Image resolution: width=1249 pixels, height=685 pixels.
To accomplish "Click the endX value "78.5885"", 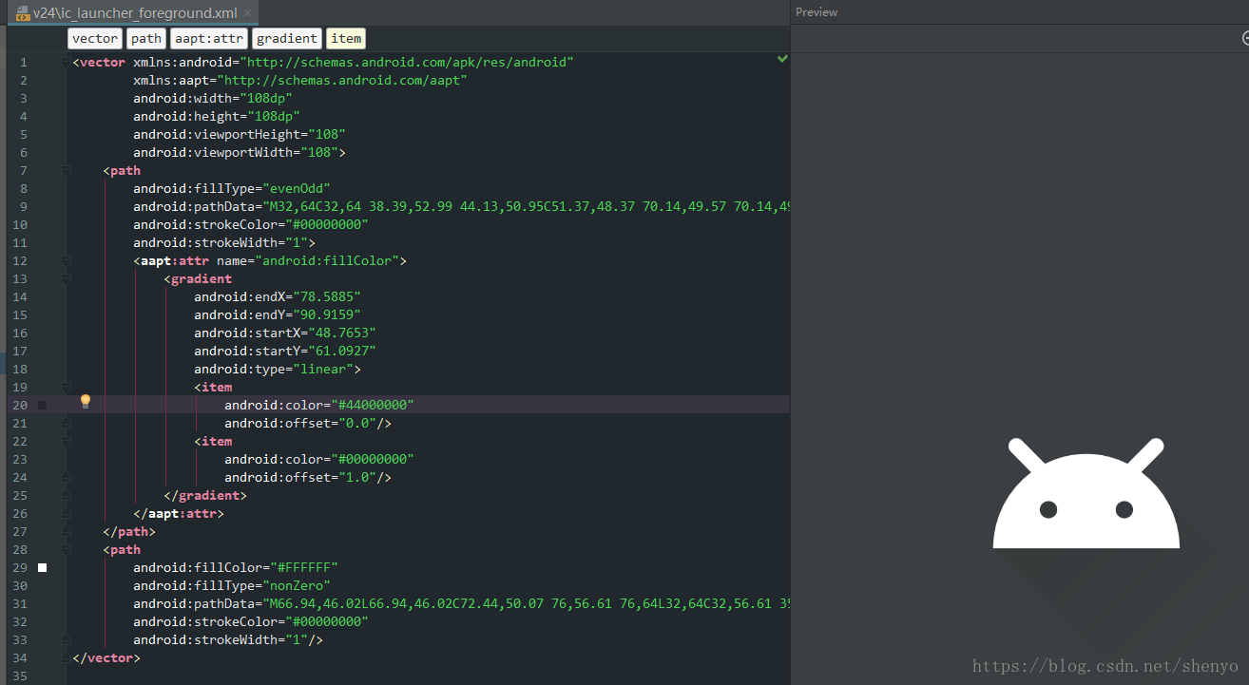I will (x=327, y=296).
